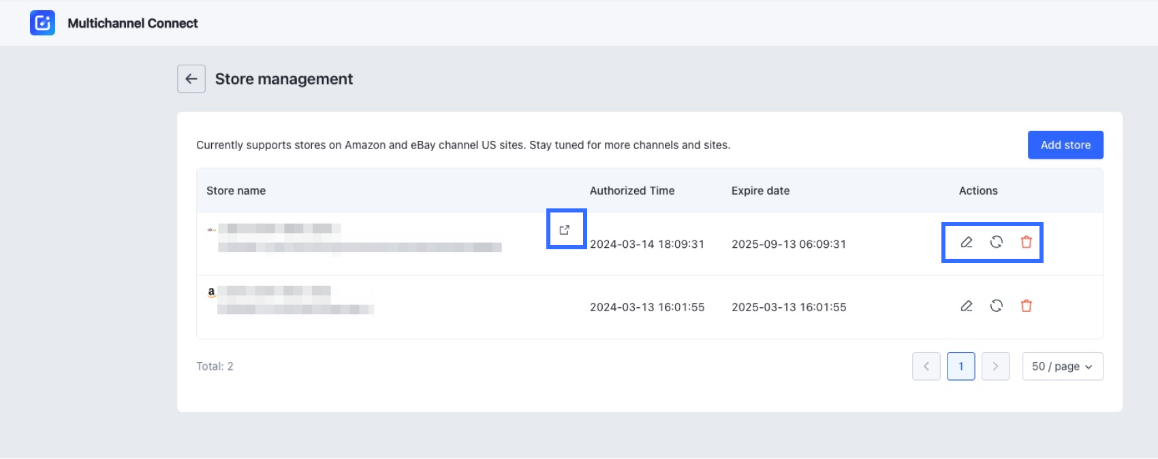Viewport: 1158px width, 459px height.
Task: Edit the eBay store with pencil icon
Action: tap(967, 242)
